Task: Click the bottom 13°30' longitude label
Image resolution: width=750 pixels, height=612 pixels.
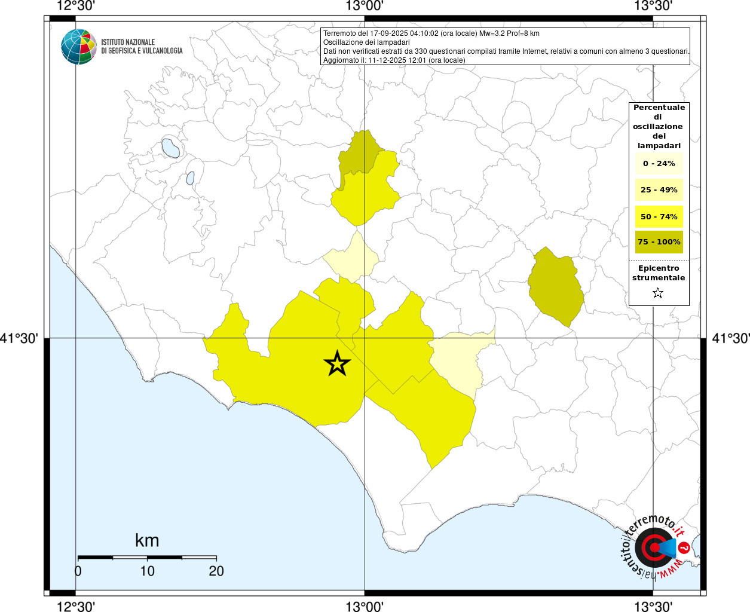Action: point(653,607)
